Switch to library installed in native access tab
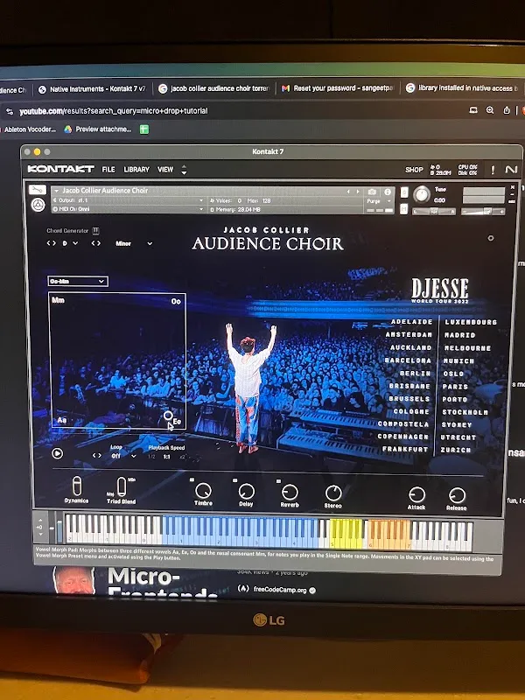The height and width of the screenshot is (700, 525). [x=462, y=88]
